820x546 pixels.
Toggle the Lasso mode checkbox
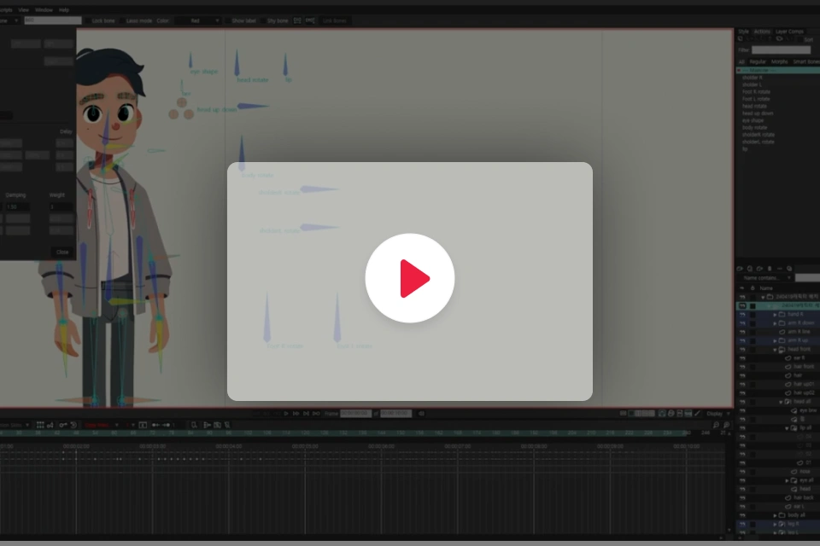pos(122,20)
